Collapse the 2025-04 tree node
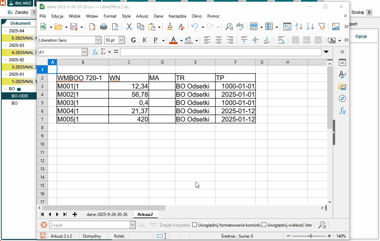Screen dimensions: 380x241 pos(6,31)
